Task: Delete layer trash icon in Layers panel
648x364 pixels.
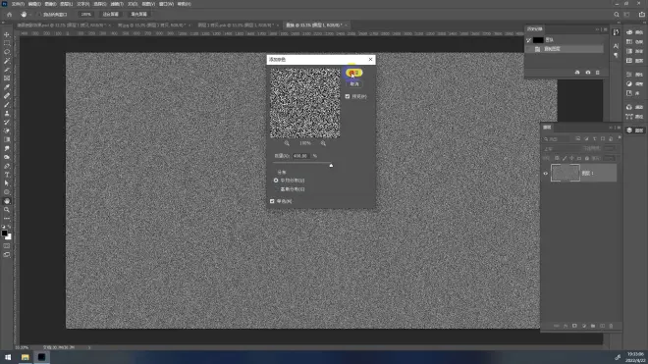Action: click(x=611, y=326)
